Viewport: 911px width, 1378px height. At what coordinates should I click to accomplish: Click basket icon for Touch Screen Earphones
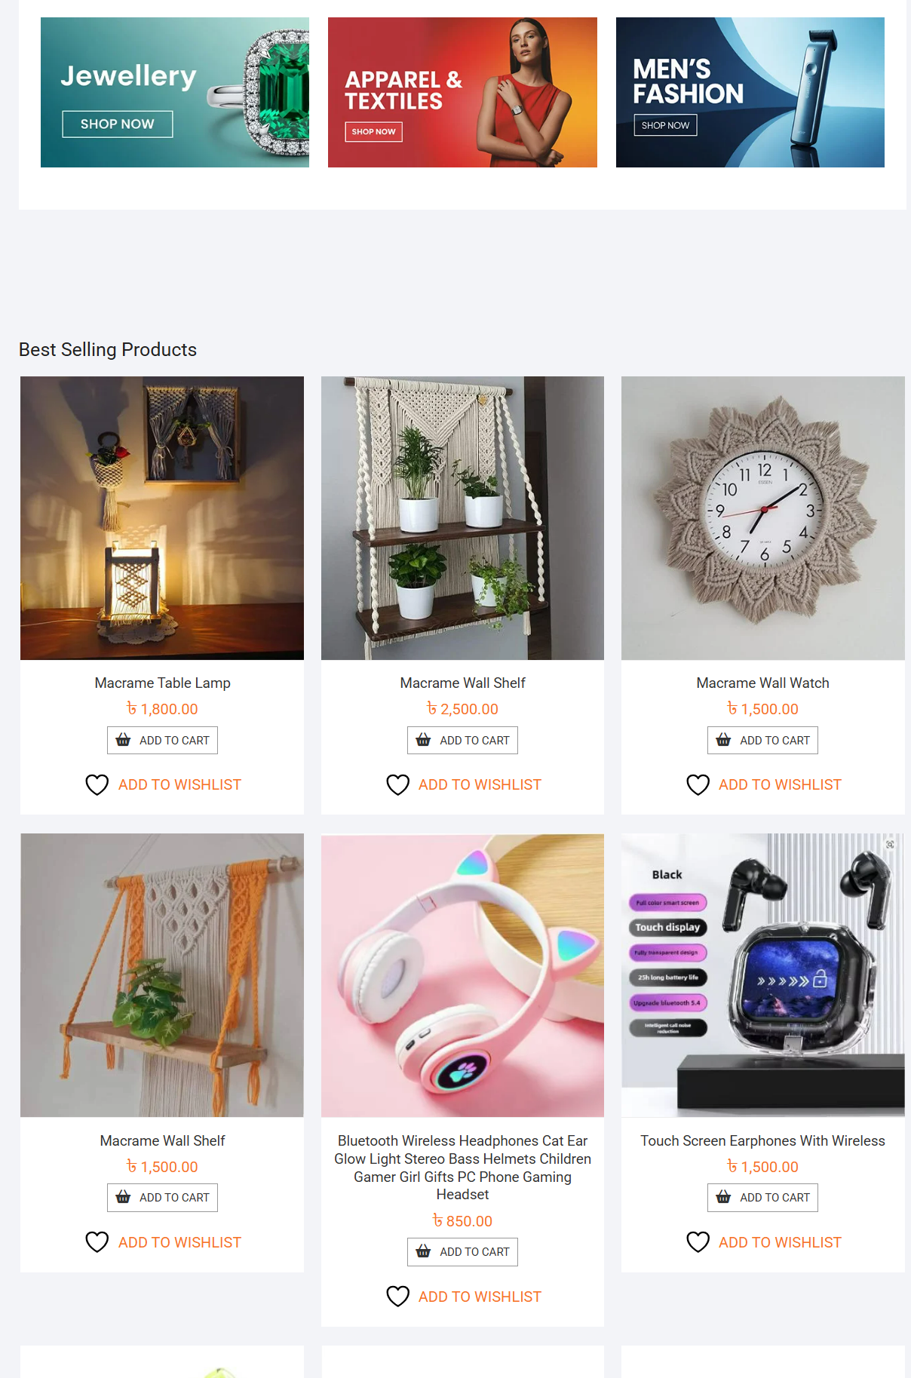click(x=723, y=1197)
